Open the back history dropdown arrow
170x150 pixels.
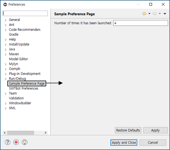(149, 14)
